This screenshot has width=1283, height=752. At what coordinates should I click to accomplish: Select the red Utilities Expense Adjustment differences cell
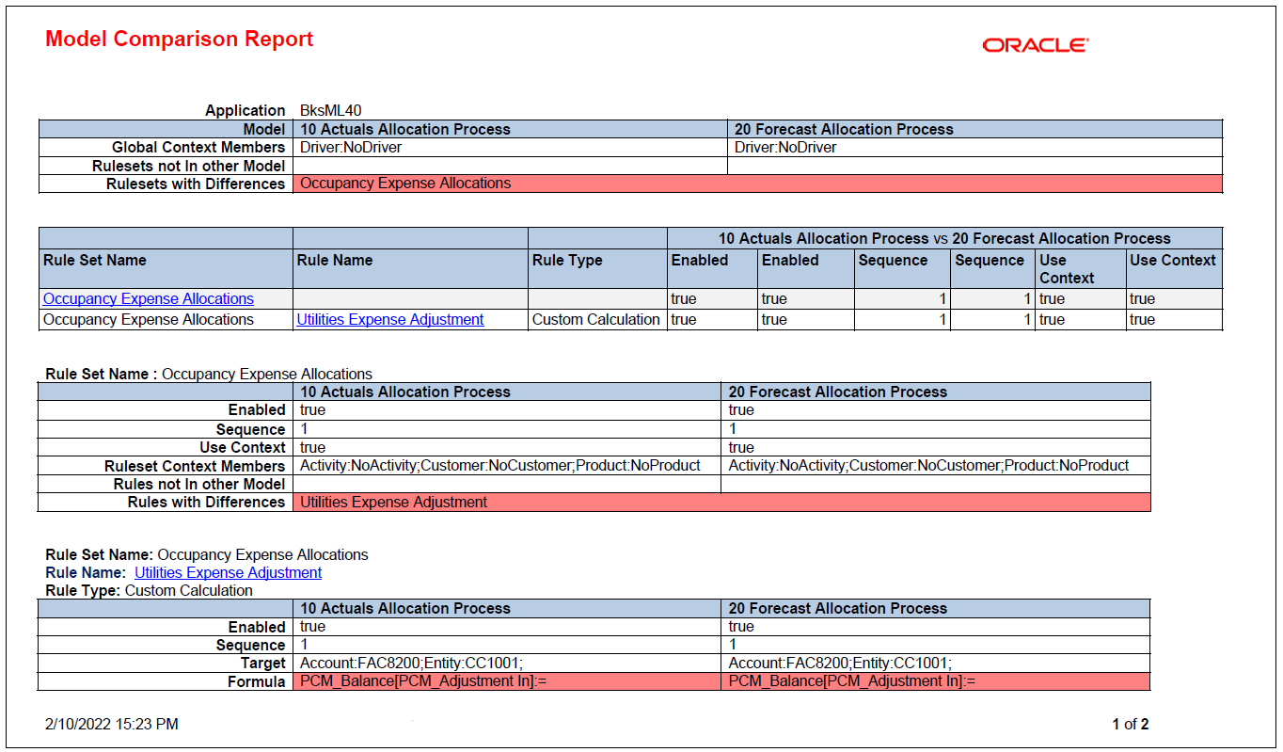tap(721, 503)
